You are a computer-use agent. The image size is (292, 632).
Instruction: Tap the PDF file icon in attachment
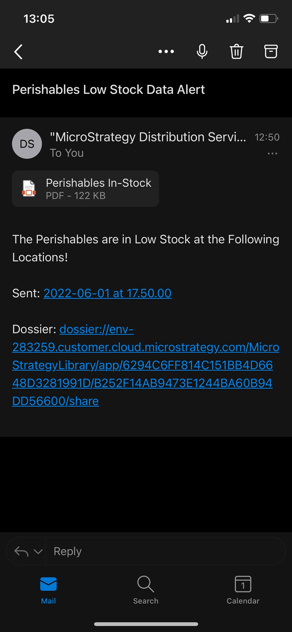29,188
